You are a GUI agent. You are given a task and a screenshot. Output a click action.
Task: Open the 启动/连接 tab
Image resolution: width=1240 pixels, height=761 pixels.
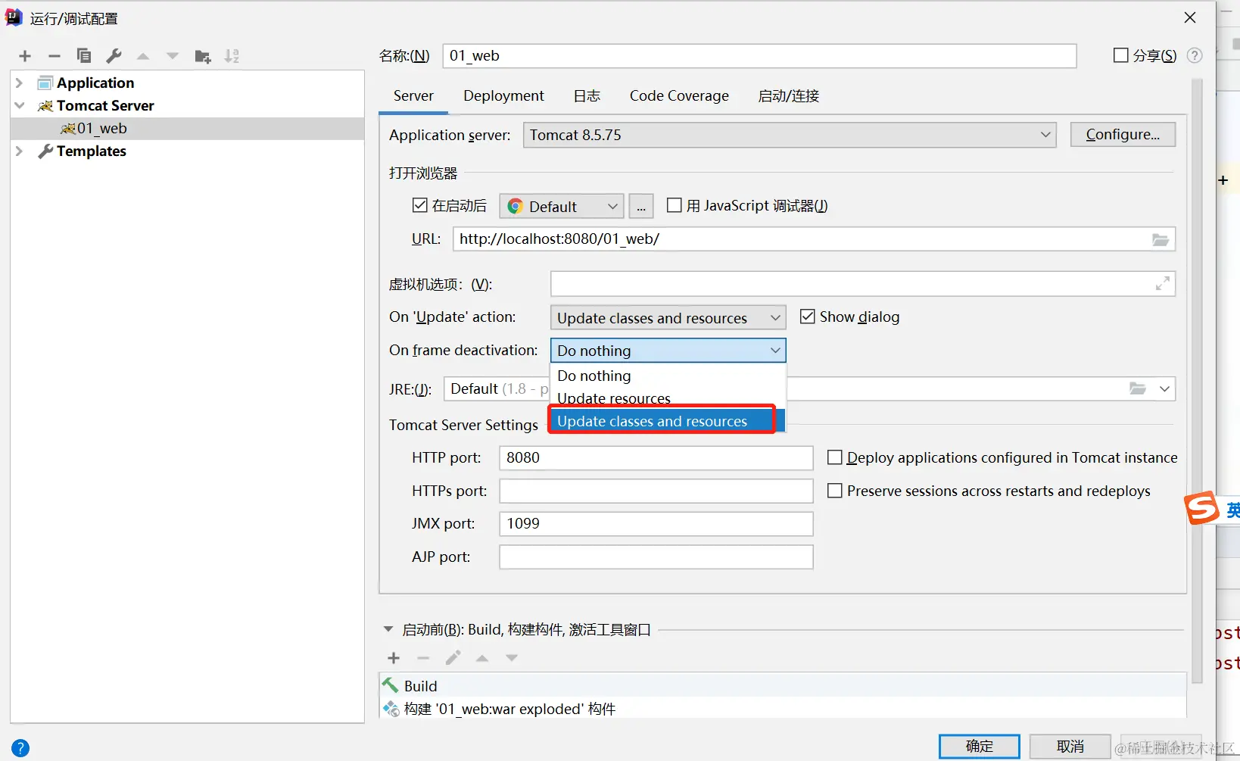[789, 96]
